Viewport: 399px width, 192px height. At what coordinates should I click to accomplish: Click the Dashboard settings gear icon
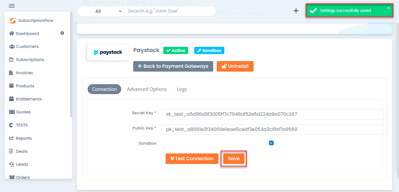tap(62, 33)
